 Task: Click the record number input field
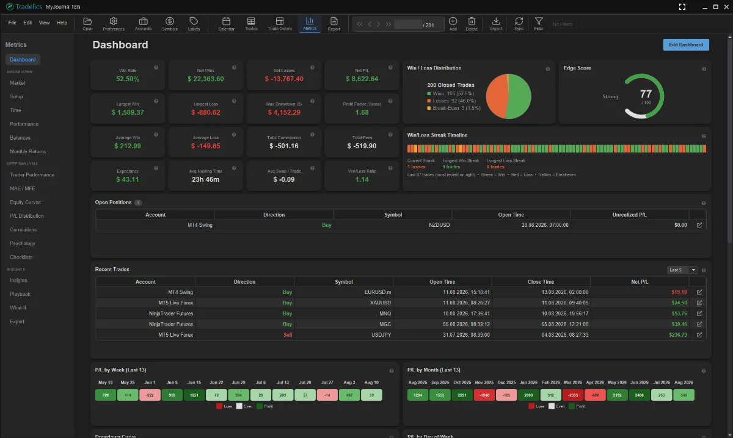(x=408, y=24)
